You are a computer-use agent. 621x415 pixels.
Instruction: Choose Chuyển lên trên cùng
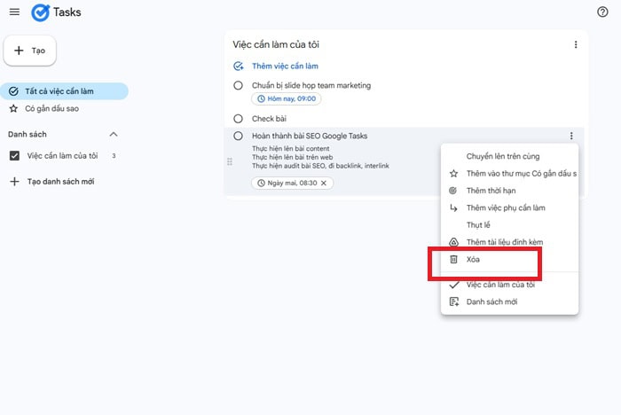(510, 156)
